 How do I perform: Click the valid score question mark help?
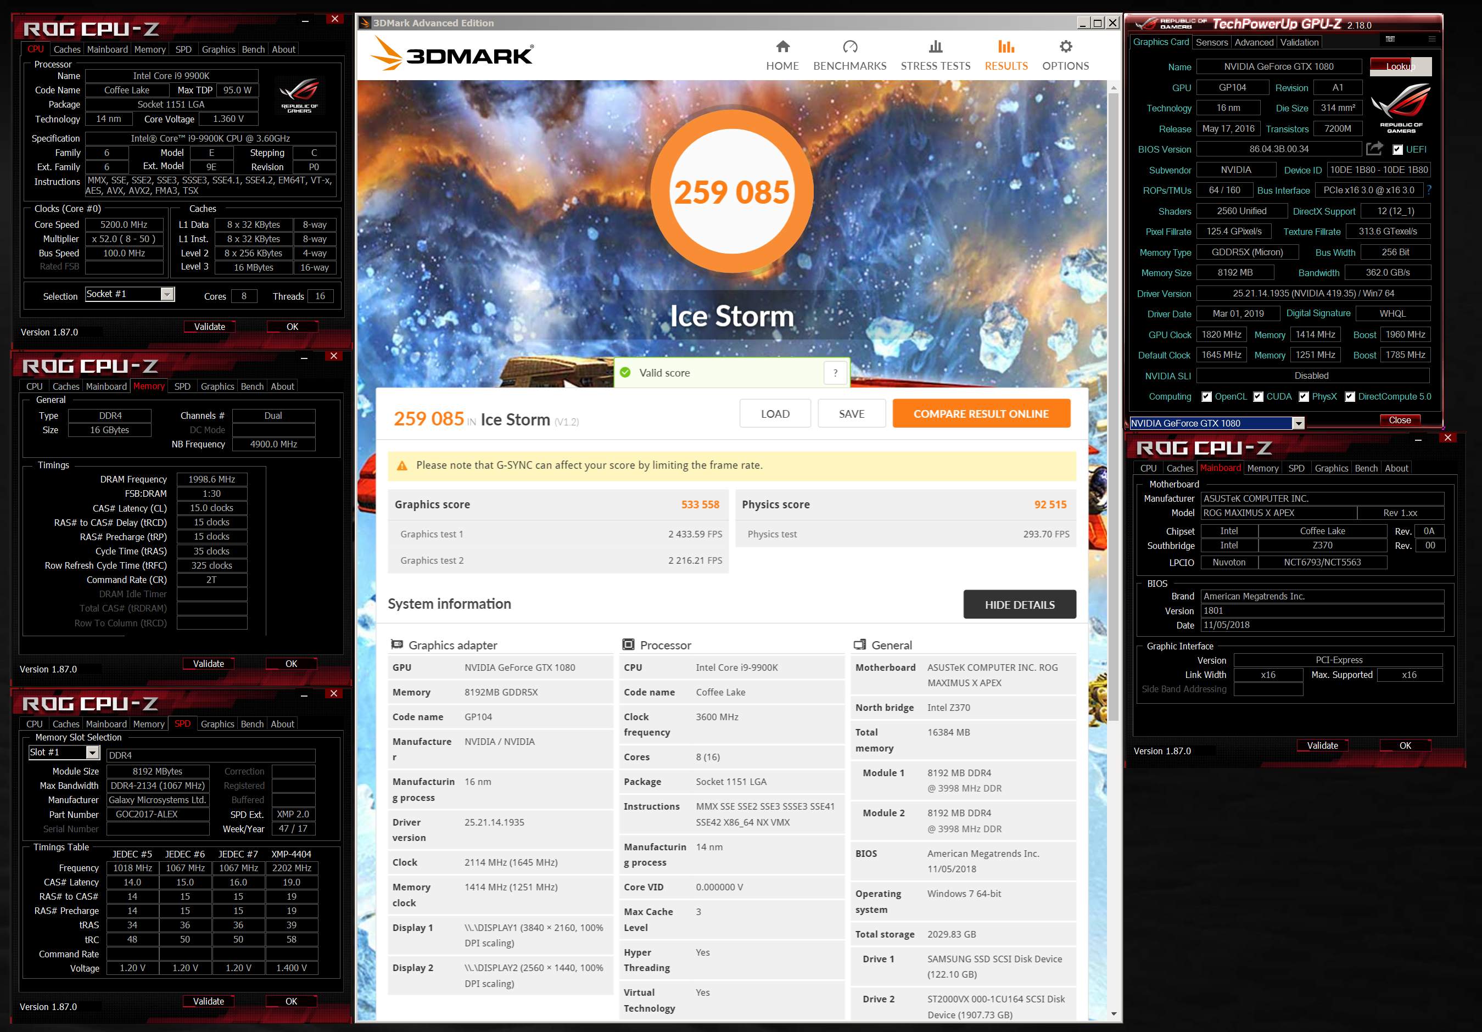pyautogui.click(x=835, y=372)
